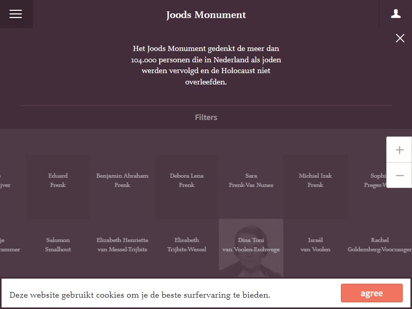Close the intro panel with X
412x309 pixels.
[x=400, y=38]
